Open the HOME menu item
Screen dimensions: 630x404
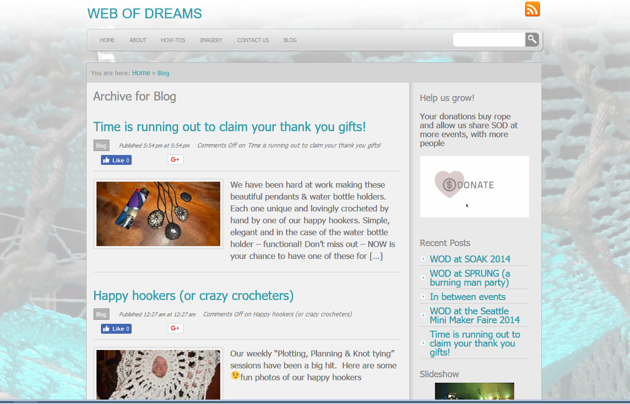click(107, 40)
